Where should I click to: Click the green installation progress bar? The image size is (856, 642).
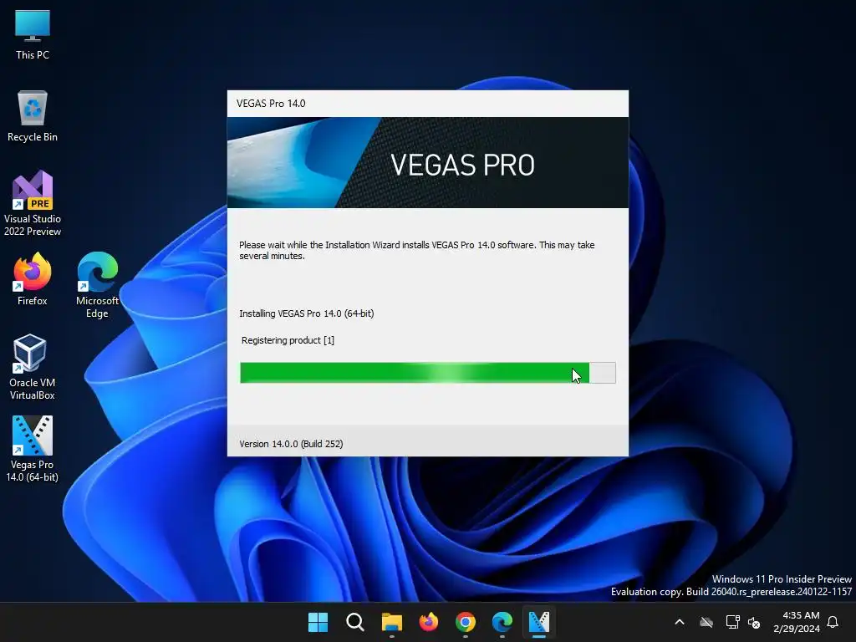pos(428,373)
